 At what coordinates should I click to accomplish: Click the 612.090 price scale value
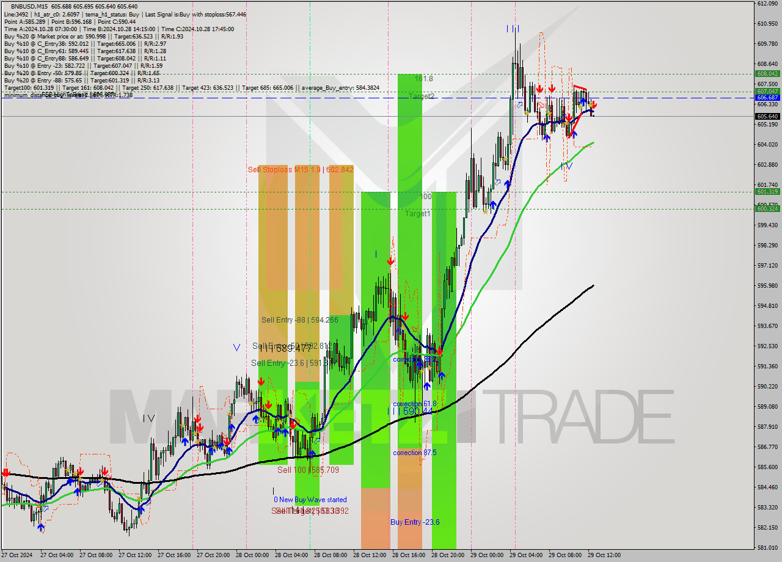point(767,4)
